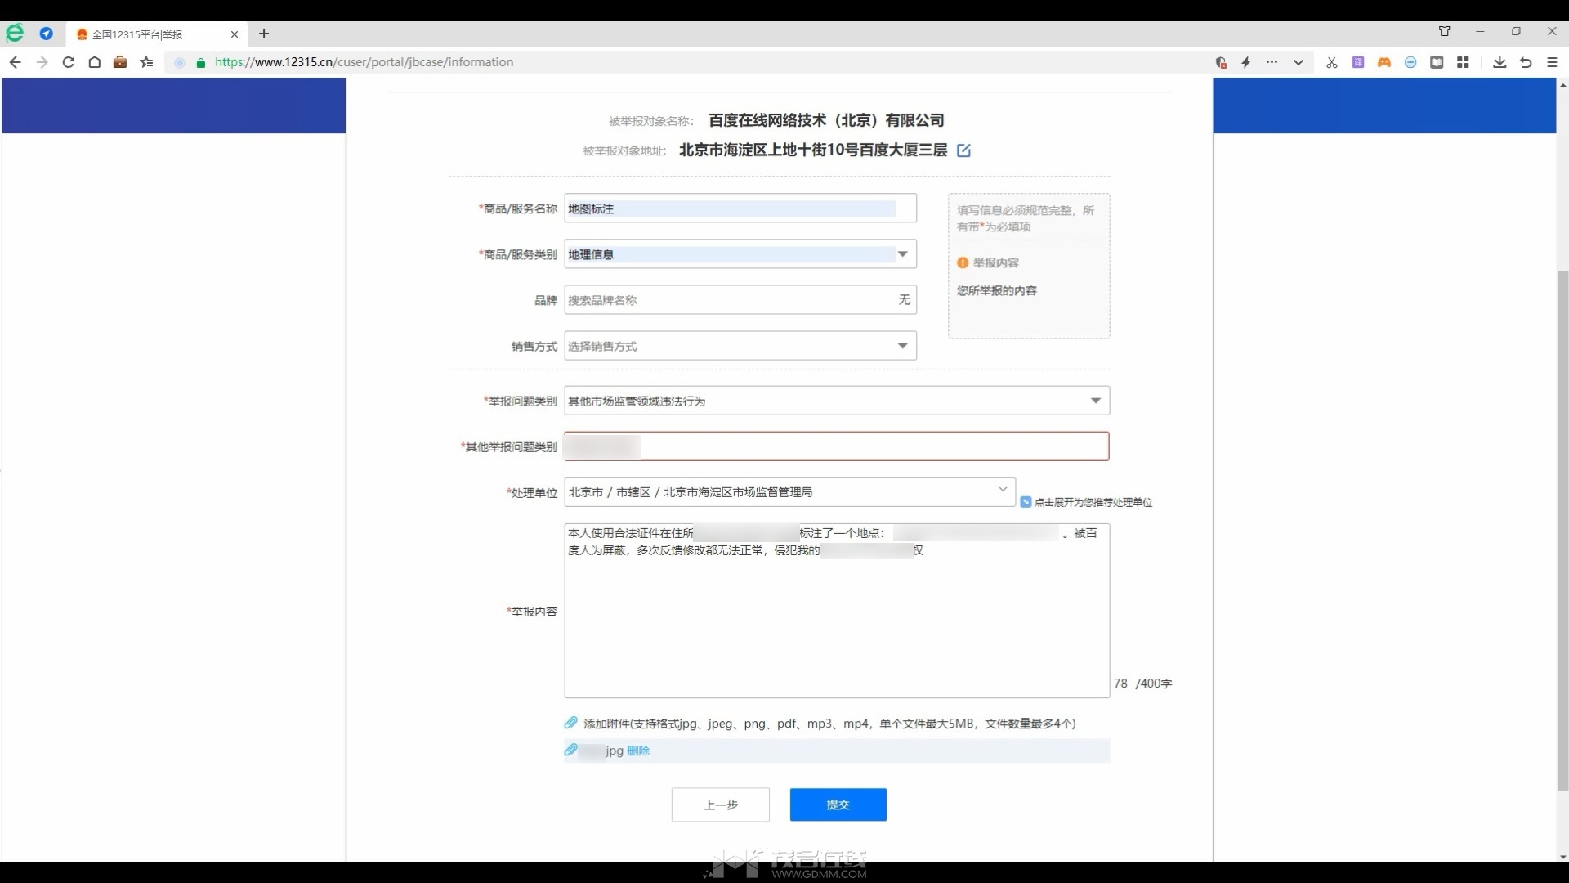Click the browser forward arrow
Viewport: 1569px width, 883px height.
[42, 62]
